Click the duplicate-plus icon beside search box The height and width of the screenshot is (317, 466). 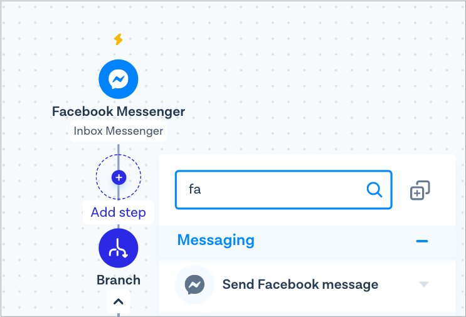tap(420, 190)
